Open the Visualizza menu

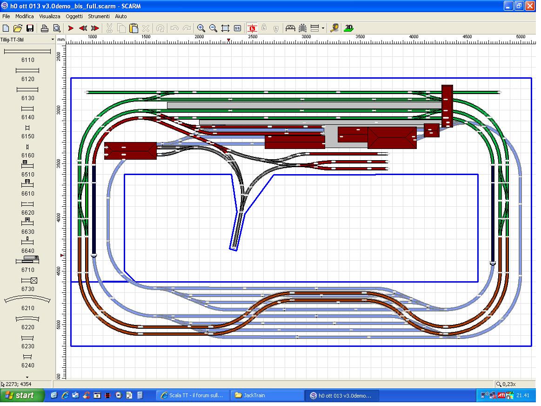pos(50,16)
